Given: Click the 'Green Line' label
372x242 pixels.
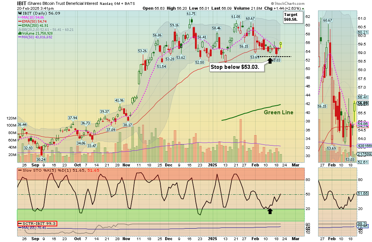Looking at the screenshot, I should pyautogui.click(x=279, y=112).
